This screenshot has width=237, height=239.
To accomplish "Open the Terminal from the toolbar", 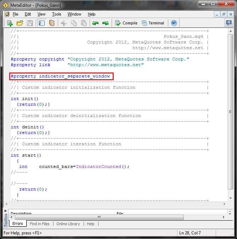I will pos(153,23).
